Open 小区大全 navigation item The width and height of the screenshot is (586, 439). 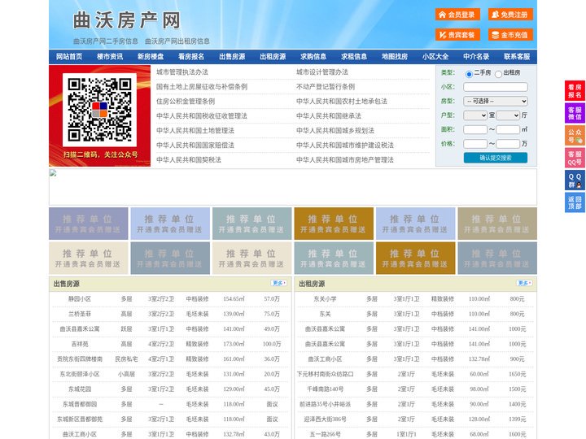click(x=435, y=57)
